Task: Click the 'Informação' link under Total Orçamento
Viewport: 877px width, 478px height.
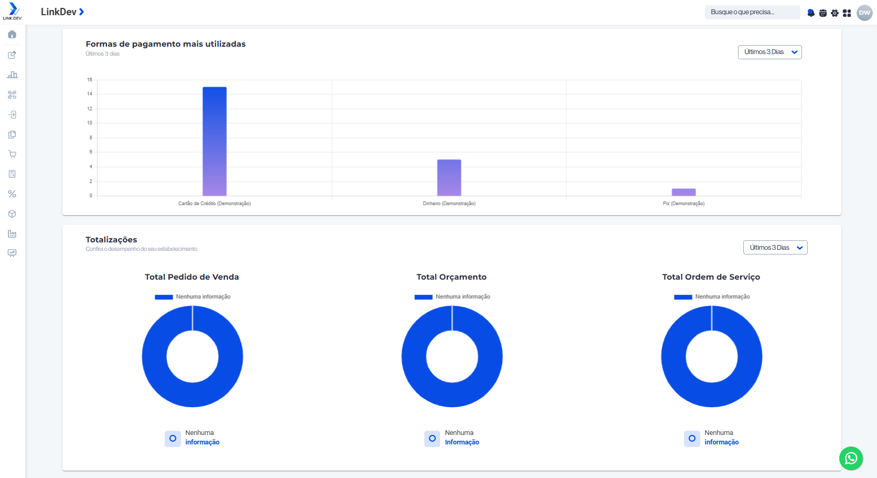Action: point(462,442)
